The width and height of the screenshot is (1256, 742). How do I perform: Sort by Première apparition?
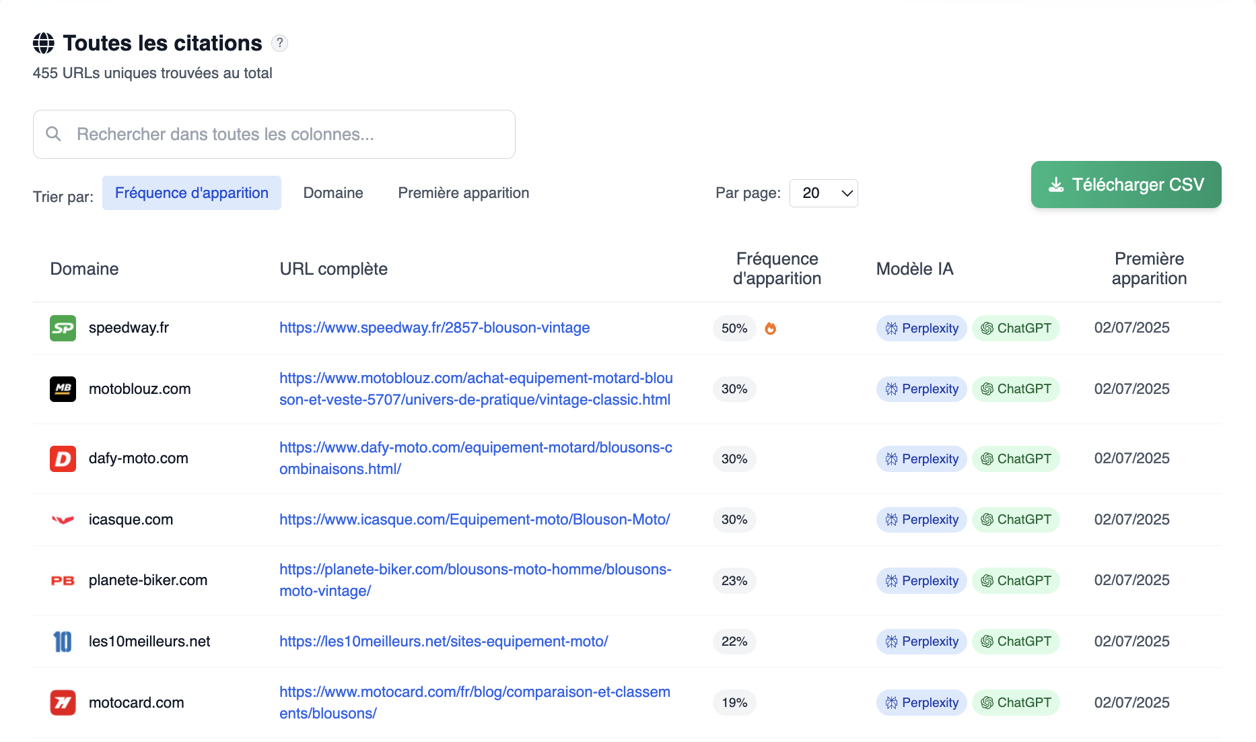[464, 193]
